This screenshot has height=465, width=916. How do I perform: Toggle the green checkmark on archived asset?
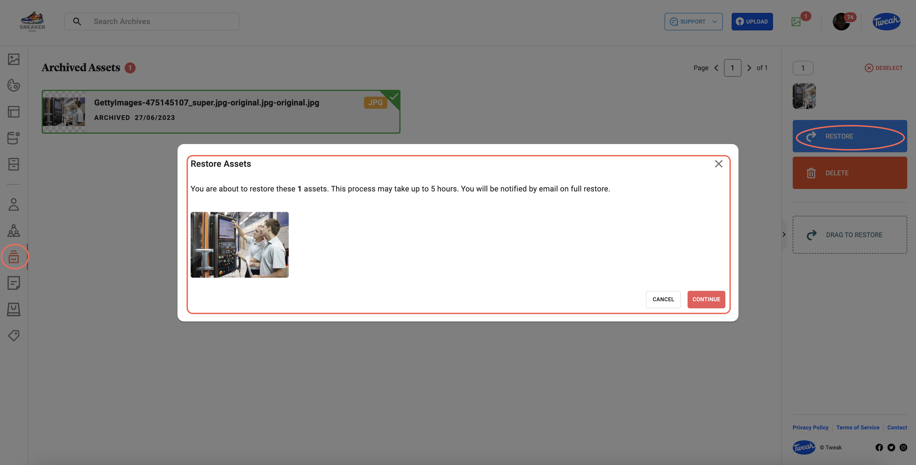coord(394,97)
